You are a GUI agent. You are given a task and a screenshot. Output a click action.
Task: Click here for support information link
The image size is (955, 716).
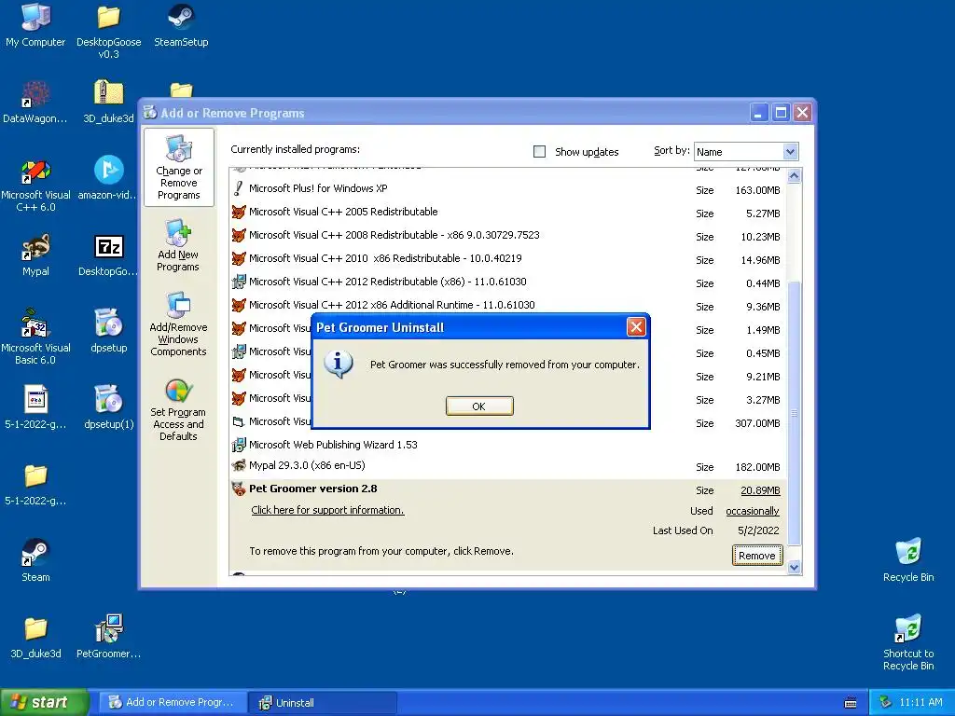tap(327, 510)
